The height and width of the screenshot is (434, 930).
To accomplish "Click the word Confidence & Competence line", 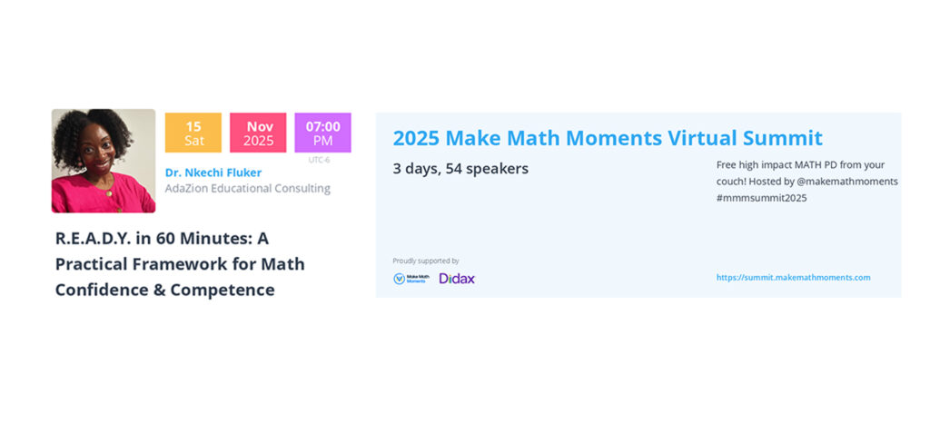I will point(165,290).
